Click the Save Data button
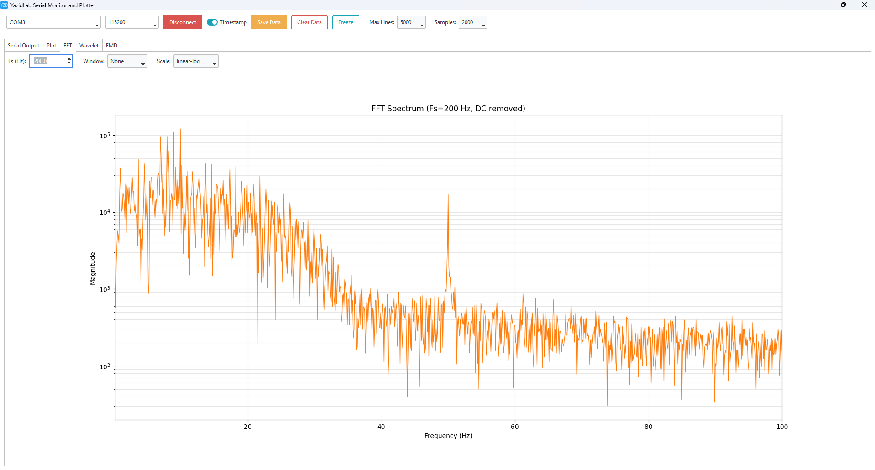 [x=269, y=22]
